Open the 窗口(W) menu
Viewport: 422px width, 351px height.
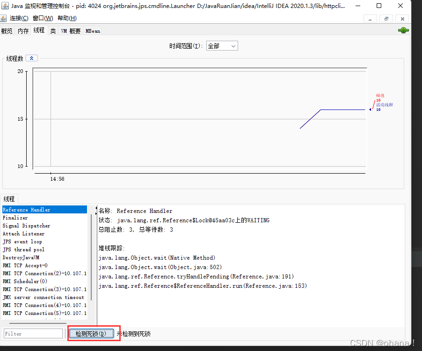43,18
